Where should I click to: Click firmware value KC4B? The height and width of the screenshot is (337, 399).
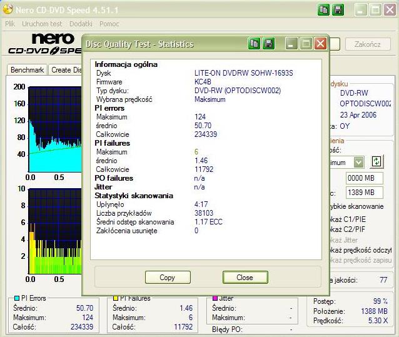pos(203,82)
